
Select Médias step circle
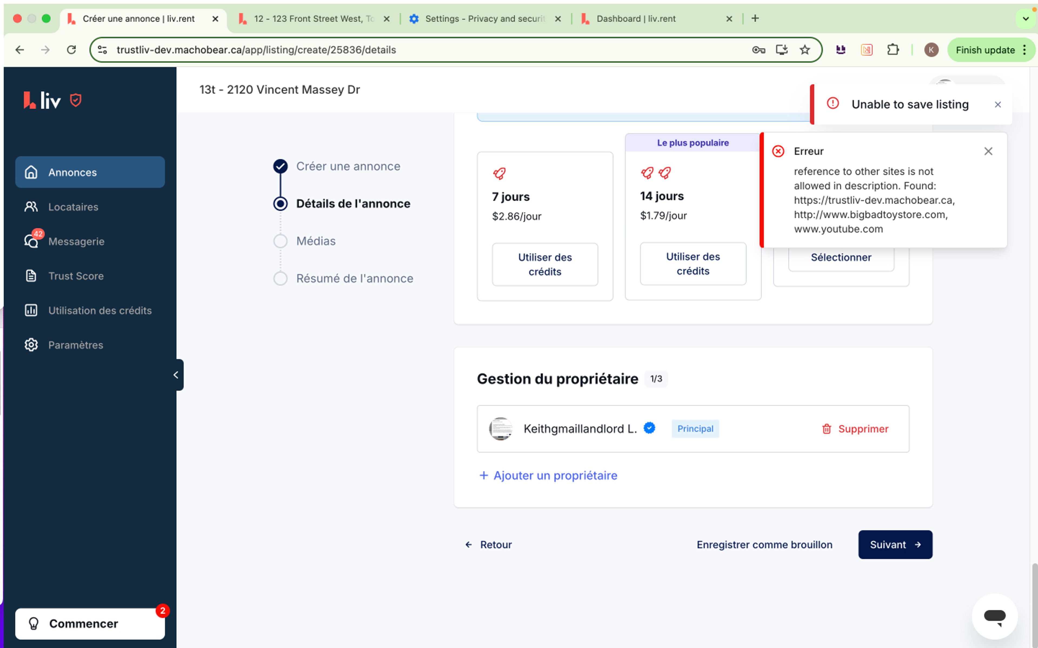[x=280, y=241]
